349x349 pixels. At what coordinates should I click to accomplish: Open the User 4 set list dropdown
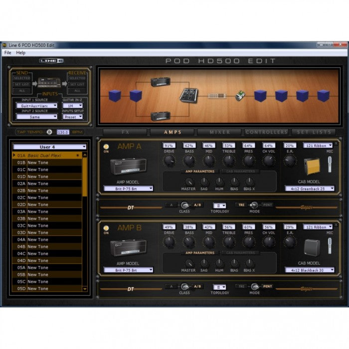[x=50, y=147]
